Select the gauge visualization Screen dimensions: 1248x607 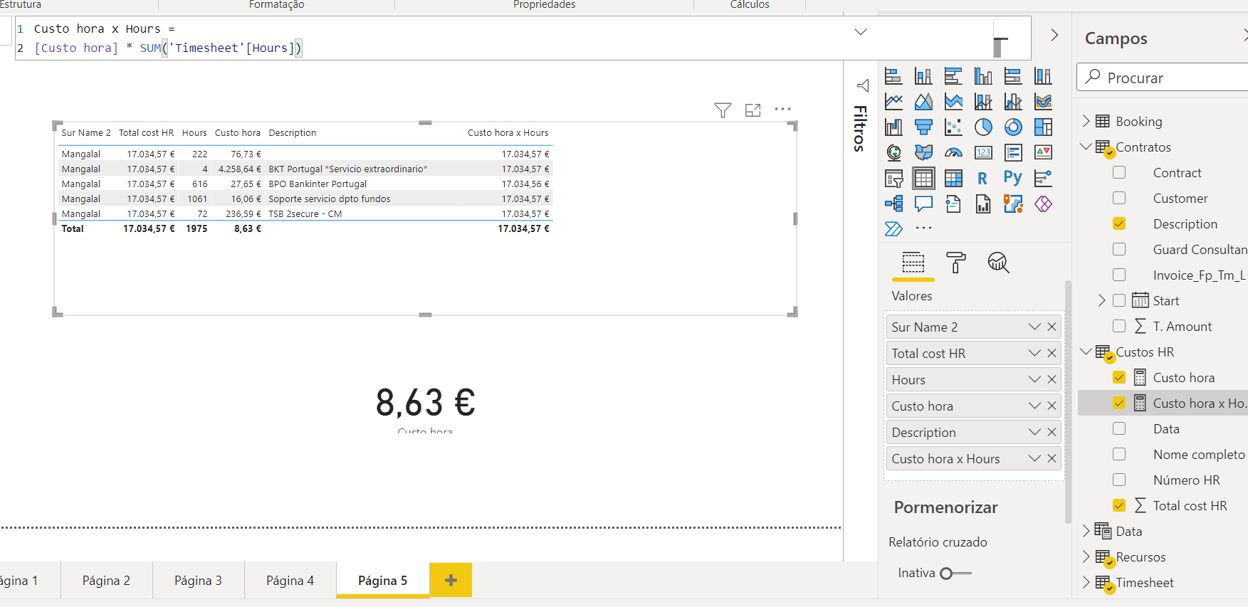coord(953,153)
